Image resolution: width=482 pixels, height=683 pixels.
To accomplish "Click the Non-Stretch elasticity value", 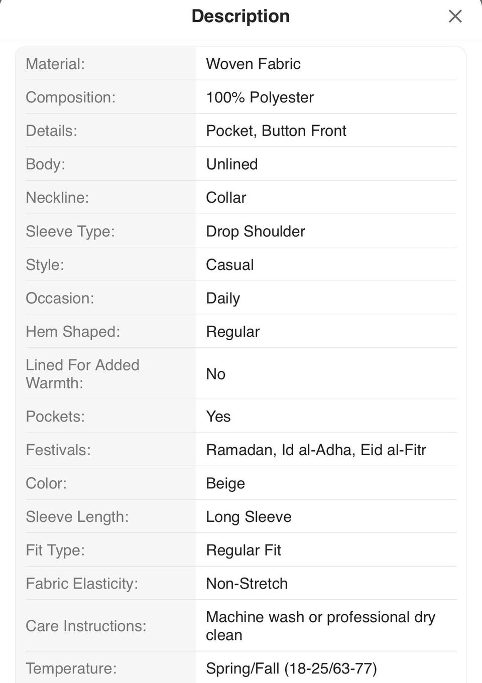I will pos(247,584).
